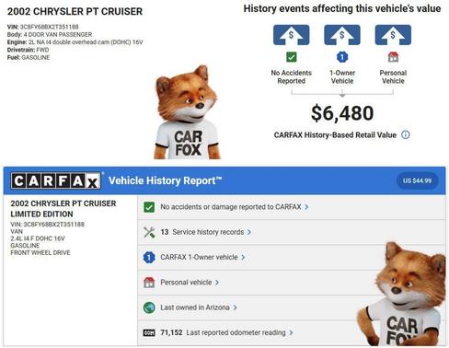
Task: Click the $6,480 retail value amount
Action: (x=342, y=113)
